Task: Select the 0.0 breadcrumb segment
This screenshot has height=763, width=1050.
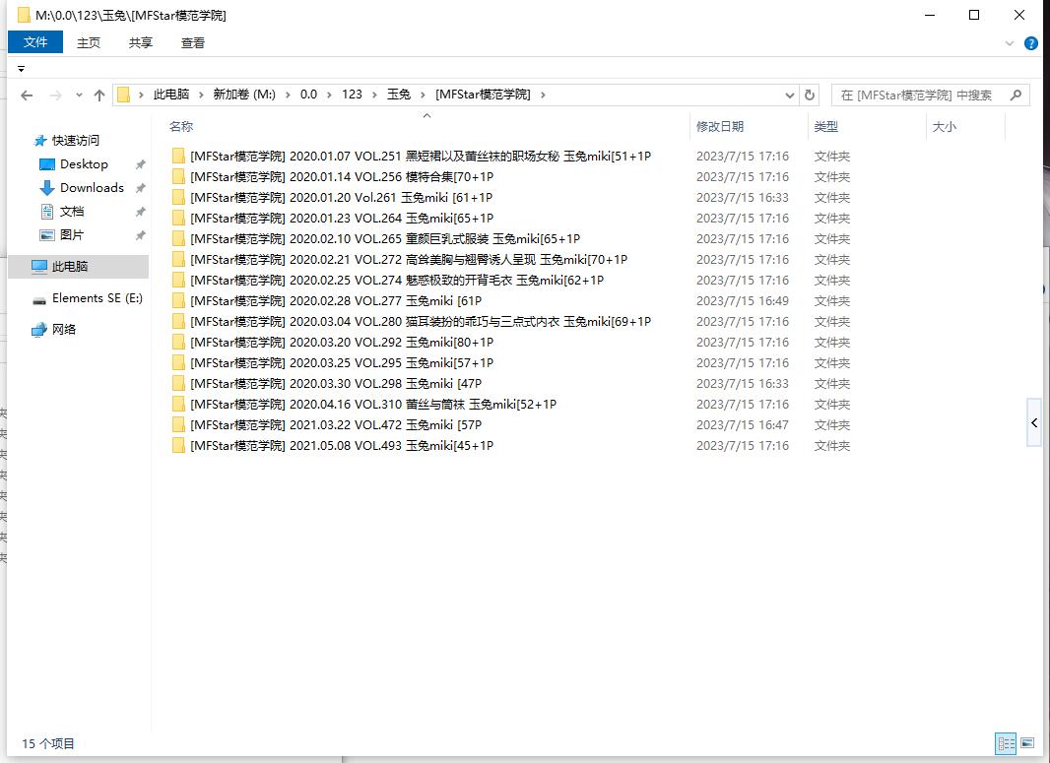Action: point(308,95)
